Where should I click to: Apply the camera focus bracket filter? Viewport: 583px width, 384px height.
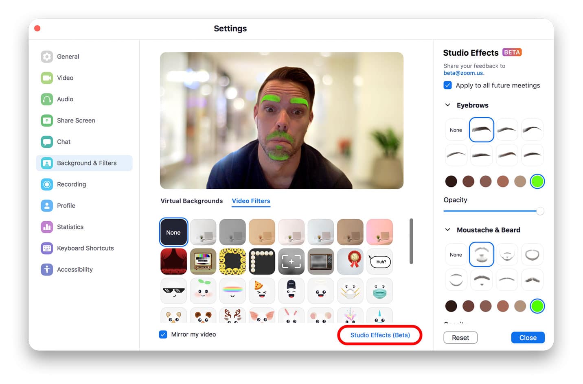(x=291, y=262)
